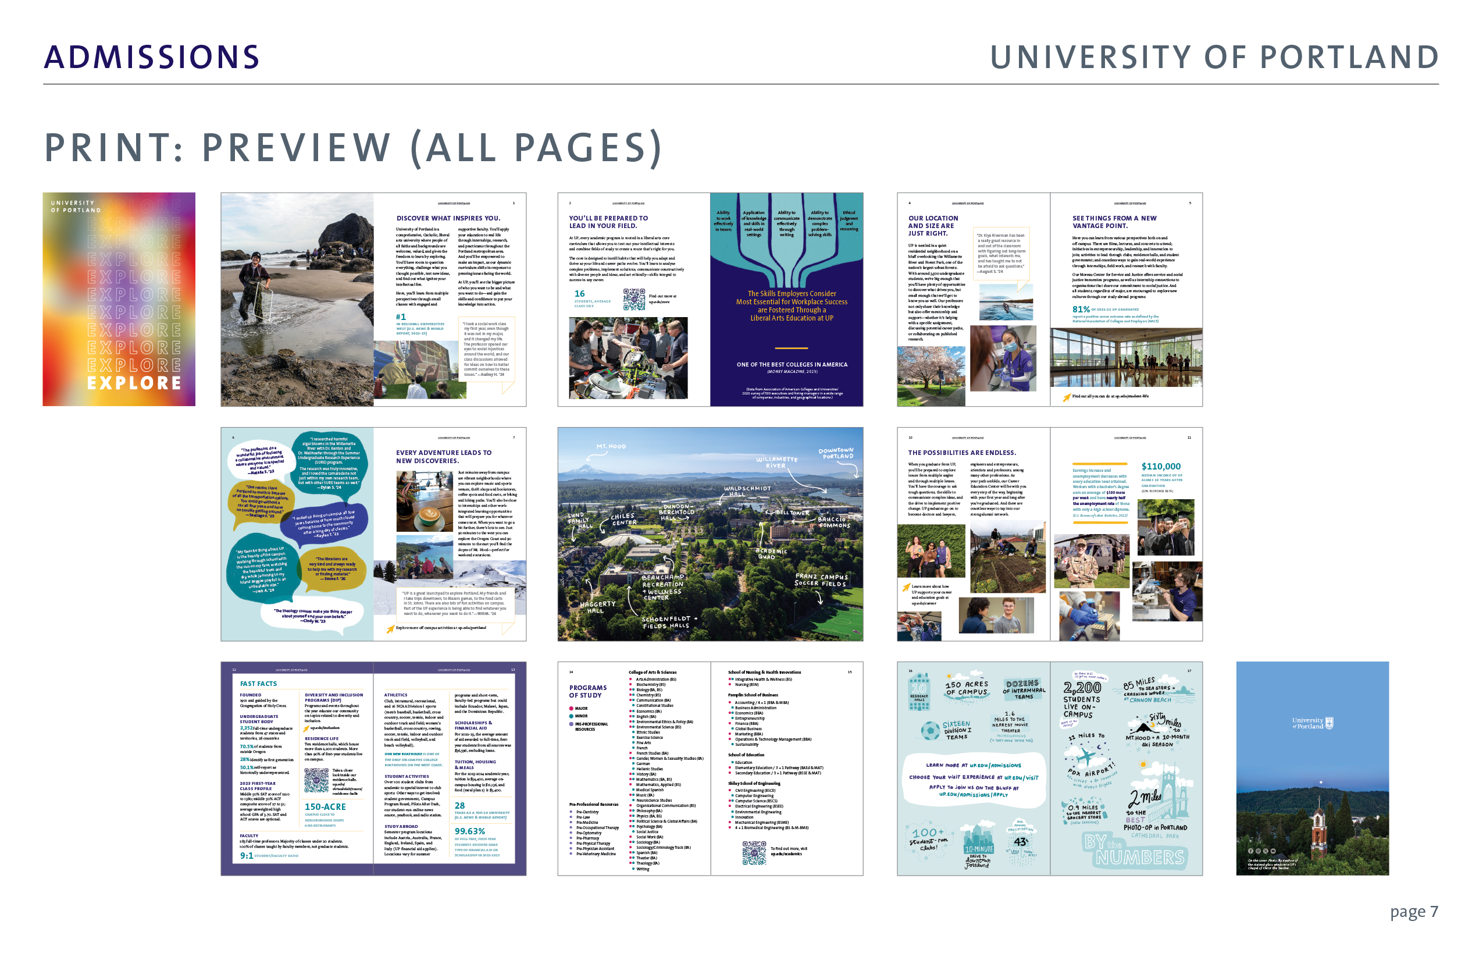
Task: Click the QR code next to up.edu/core
Action: click(x=634, y=299)
